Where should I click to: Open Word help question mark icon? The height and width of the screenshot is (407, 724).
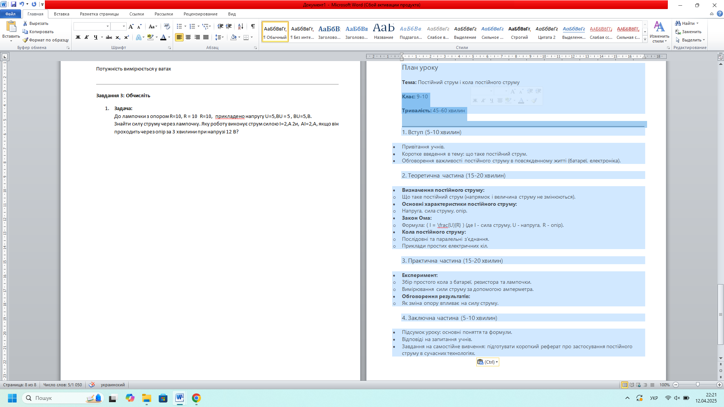(x=719, y=14)
